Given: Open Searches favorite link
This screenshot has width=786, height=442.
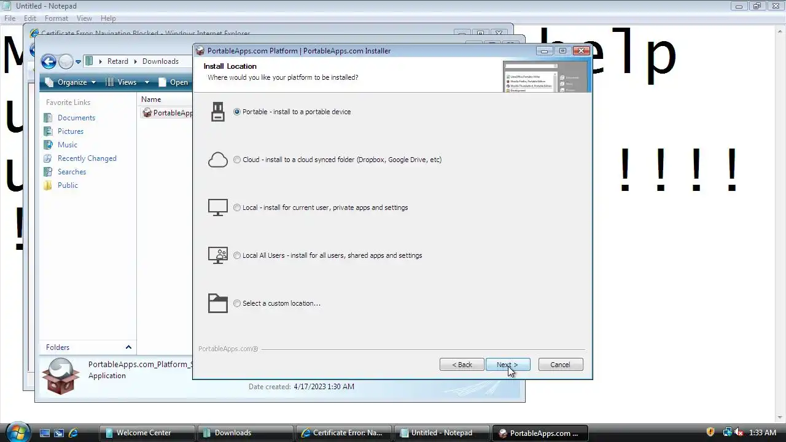Looking at the screenshot, I should pos(72,172).
